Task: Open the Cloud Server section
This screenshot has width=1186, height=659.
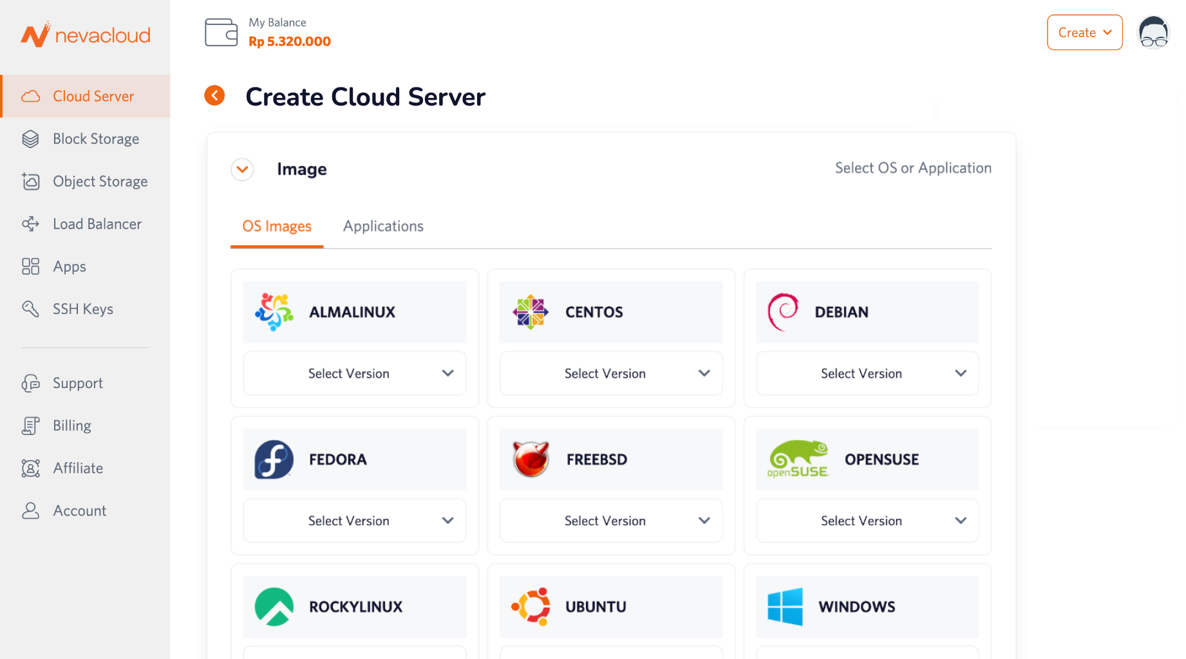Action: pyautogui.click(x=93, y=95)
